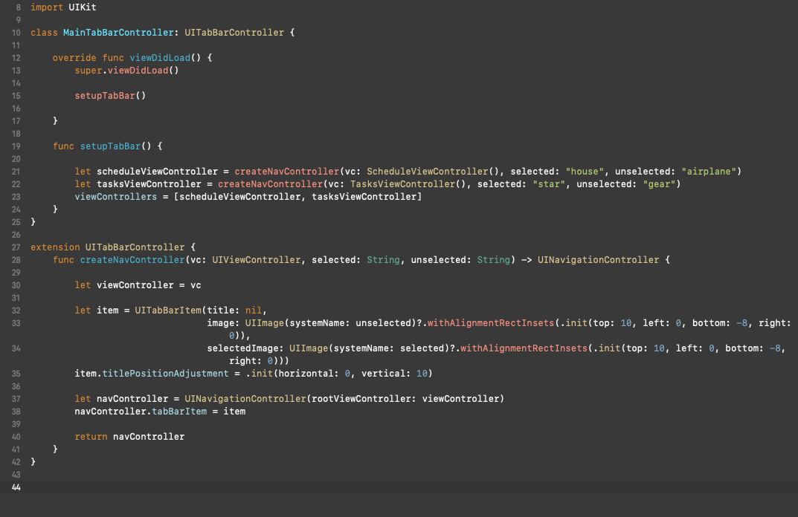Click the 'horizontal:' label on line 35
Viewport: 798px width, 517px height.
pos(309,374)
